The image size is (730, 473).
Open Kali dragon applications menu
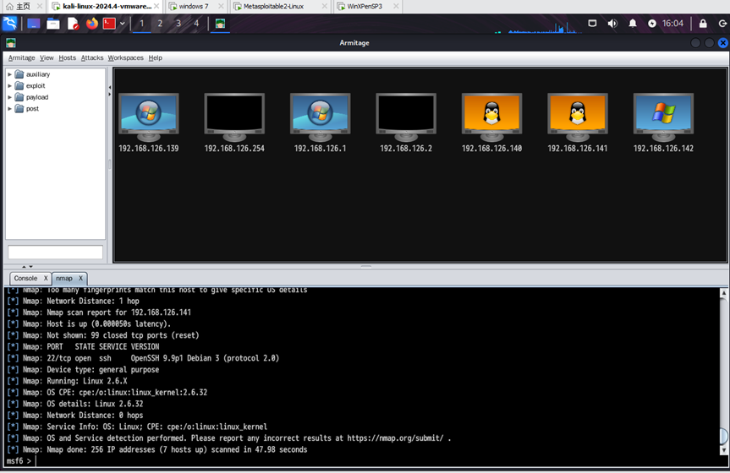tap(10, 24)
